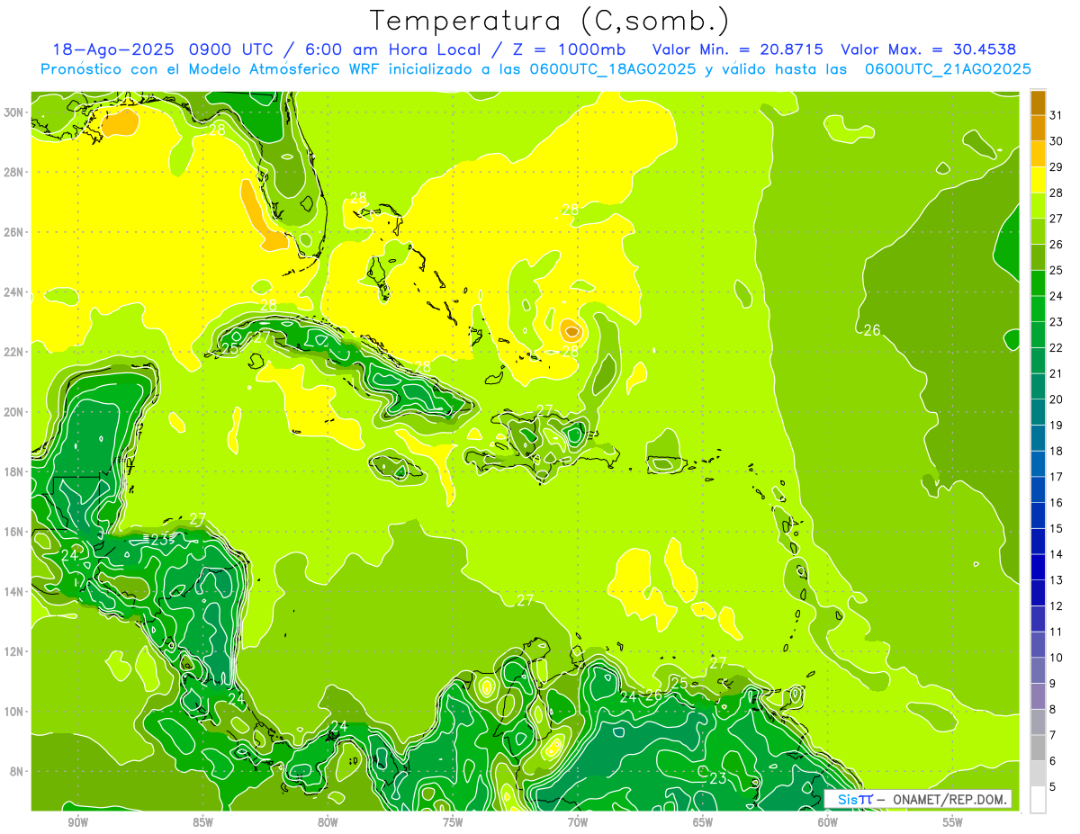Click the 'Valor Max. = 30.4538' text

click(x=929, y=50)
